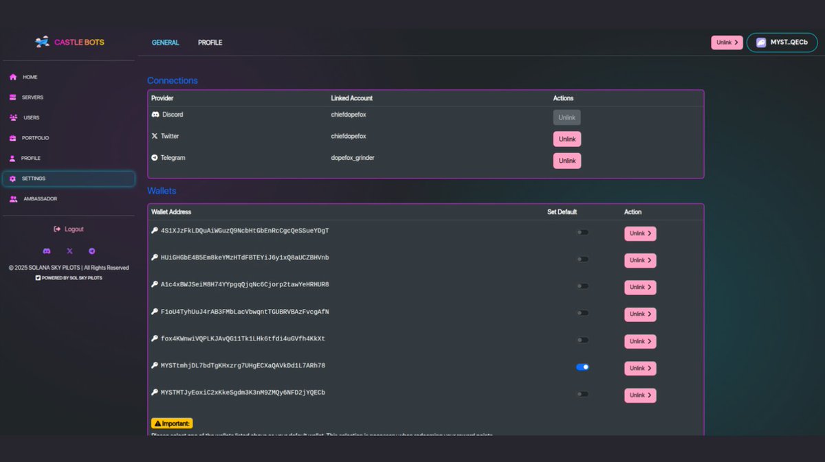Click the warning icon in Important badge
This screenshot has width=825, height=462.
pos(157,424)
